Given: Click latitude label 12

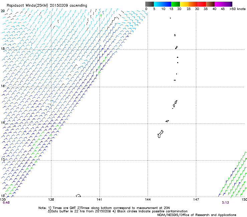Looking at the screenshot, I should pyautogui.click(x=3, y=159).
